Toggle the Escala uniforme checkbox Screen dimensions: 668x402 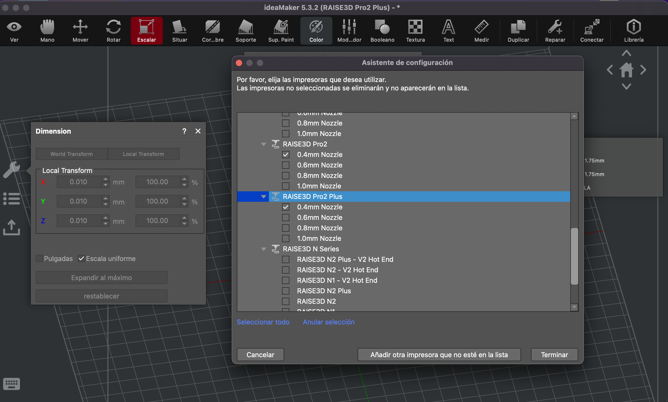tap(81, 259)
